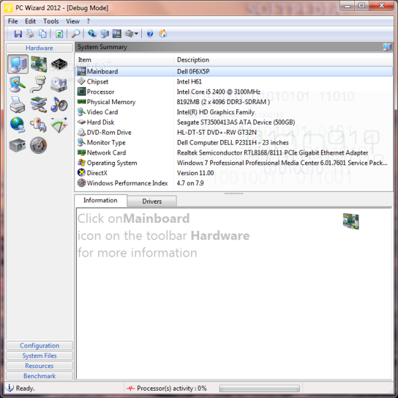Select the Physical Memory row
The width and height of the screenshot is (398, 398).
pos(234,101)
